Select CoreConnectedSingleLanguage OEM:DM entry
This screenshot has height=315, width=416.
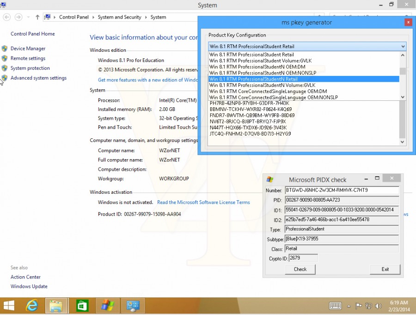[x=304, y=92]
